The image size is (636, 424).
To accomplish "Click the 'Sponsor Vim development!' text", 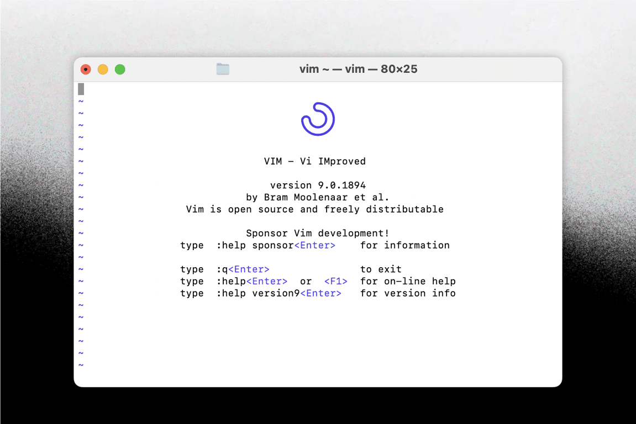I will 318,234.
